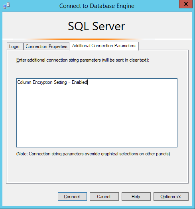The image size is (195, 209).
Task: Close the Connect to Database Engine dialog
Action: pos(186,4)
